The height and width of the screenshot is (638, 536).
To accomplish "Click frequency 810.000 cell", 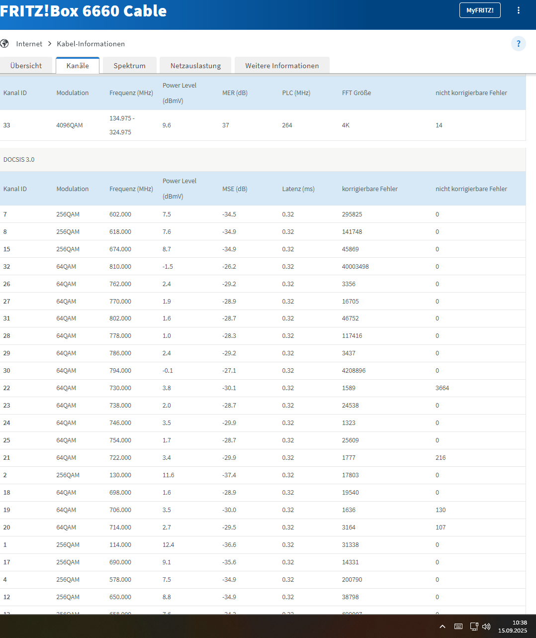I will click(x=120, y=267).
